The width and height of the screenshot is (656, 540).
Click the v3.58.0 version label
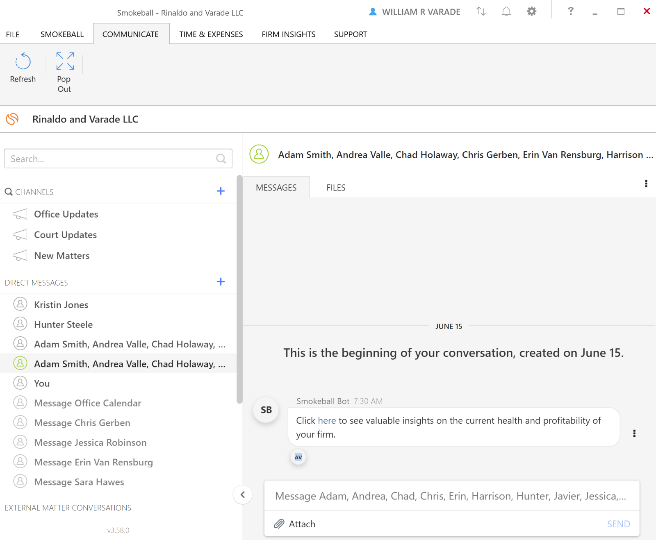click(x=118, y=530)
